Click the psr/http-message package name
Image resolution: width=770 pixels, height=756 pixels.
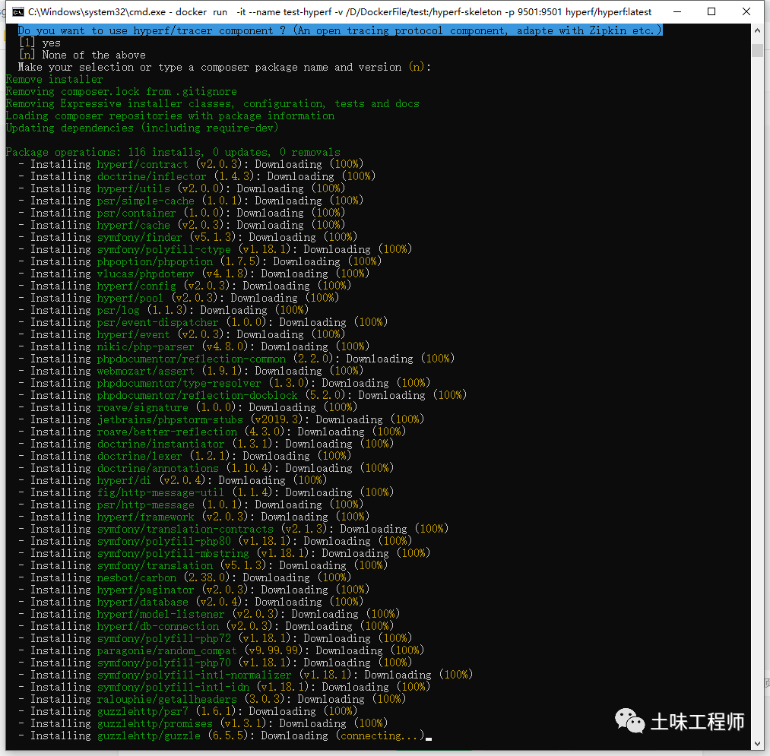point(146,505)
